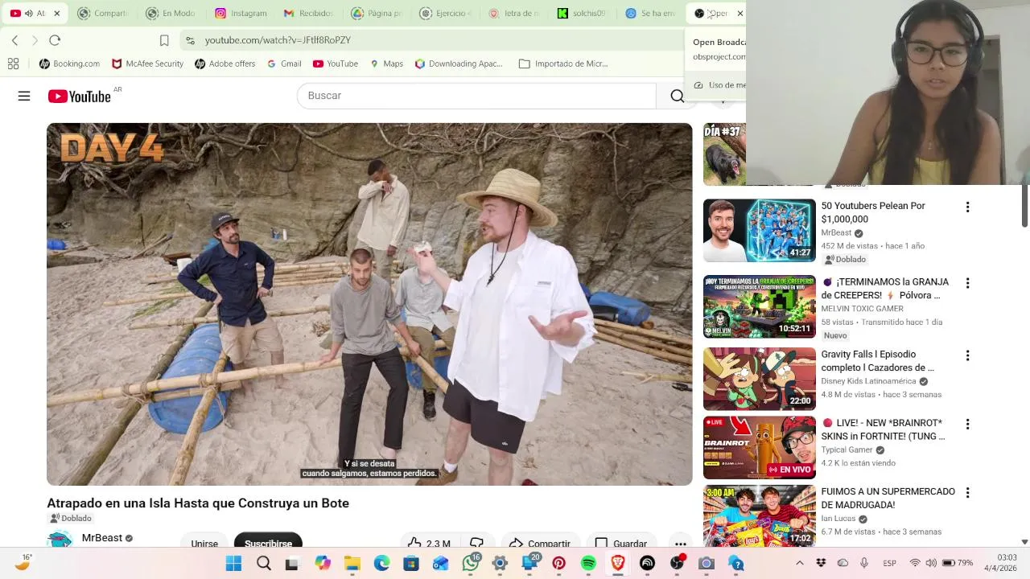
Task: Open Microsoft Edge from the taskbar
Action: (x=381, y=564)
